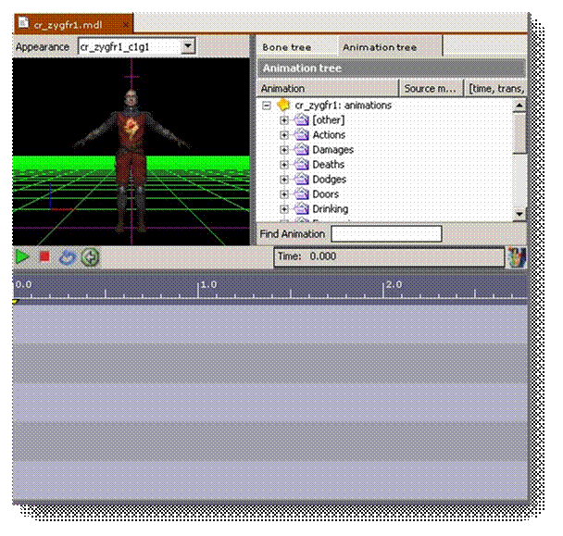563x536 pixels.
Task: Expand the Doors animation folder
Action: [284, 194]
